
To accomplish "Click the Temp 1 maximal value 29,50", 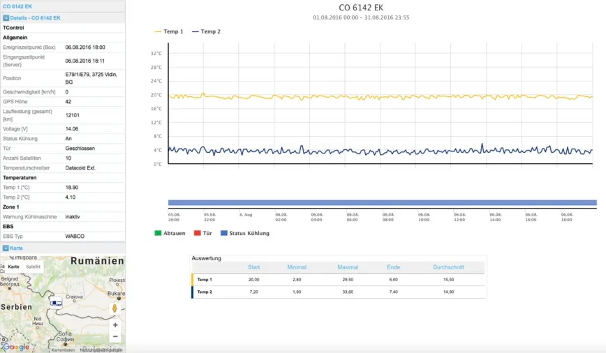I will [x=348, y=280].
